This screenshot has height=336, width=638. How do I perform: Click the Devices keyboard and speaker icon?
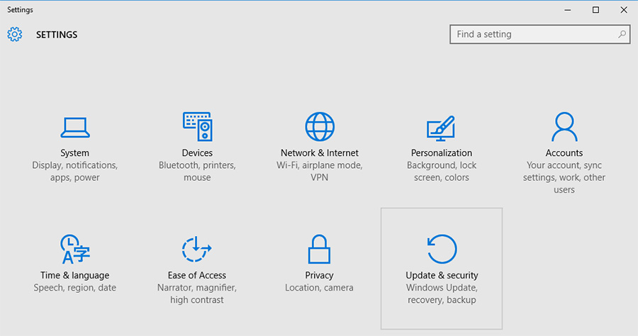point(197,127)
